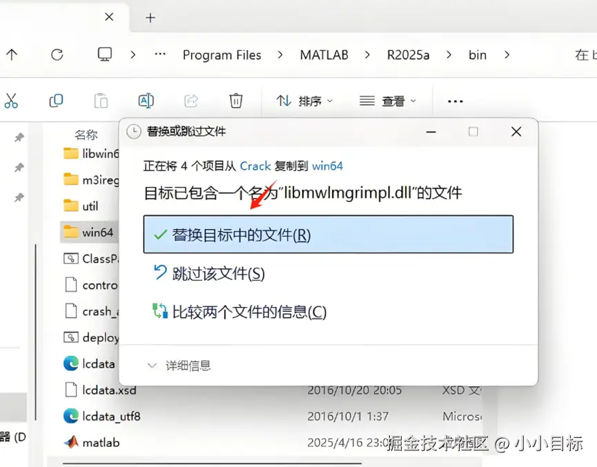
Task: Select the lcdata.xsd file
Action: [x=100, y=390]
